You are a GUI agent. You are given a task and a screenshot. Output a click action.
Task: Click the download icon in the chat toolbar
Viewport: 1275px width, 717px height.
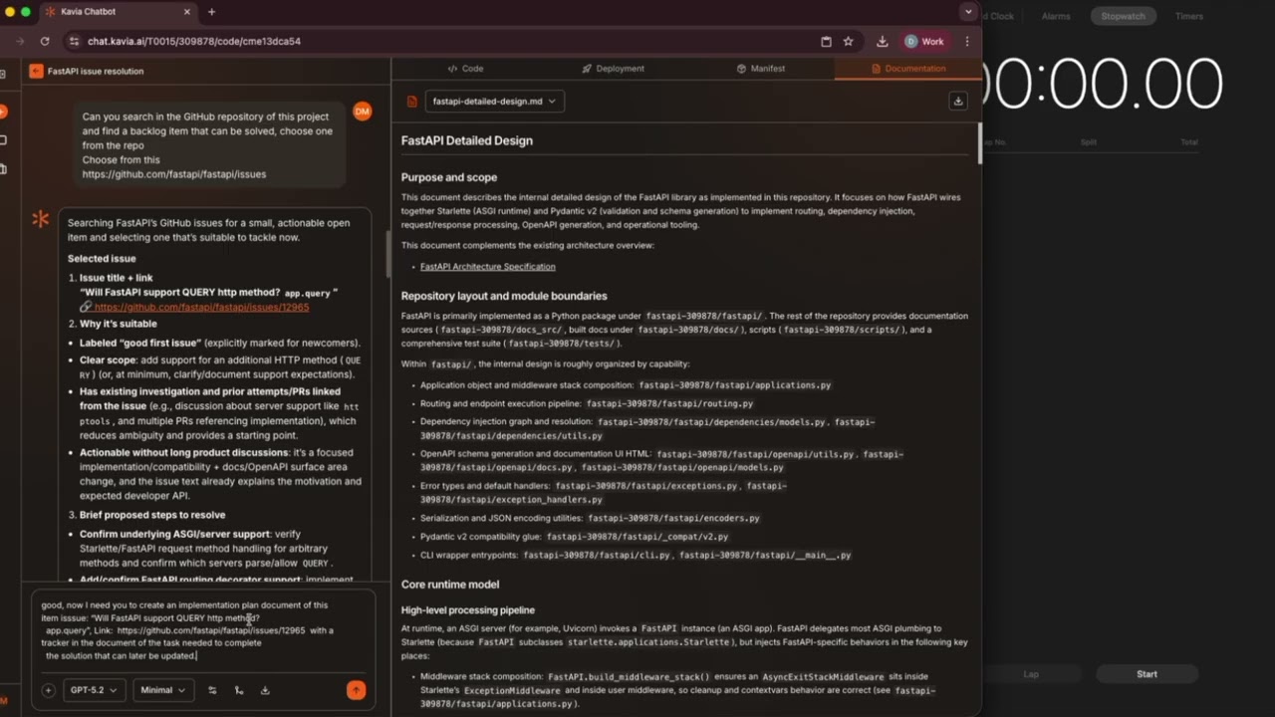click(265, 690)
